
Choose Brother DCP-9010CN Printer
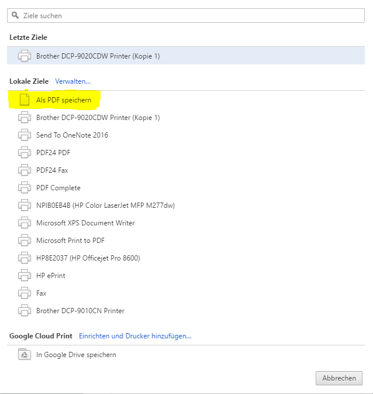pyautogui.click(x=80, y=311)
